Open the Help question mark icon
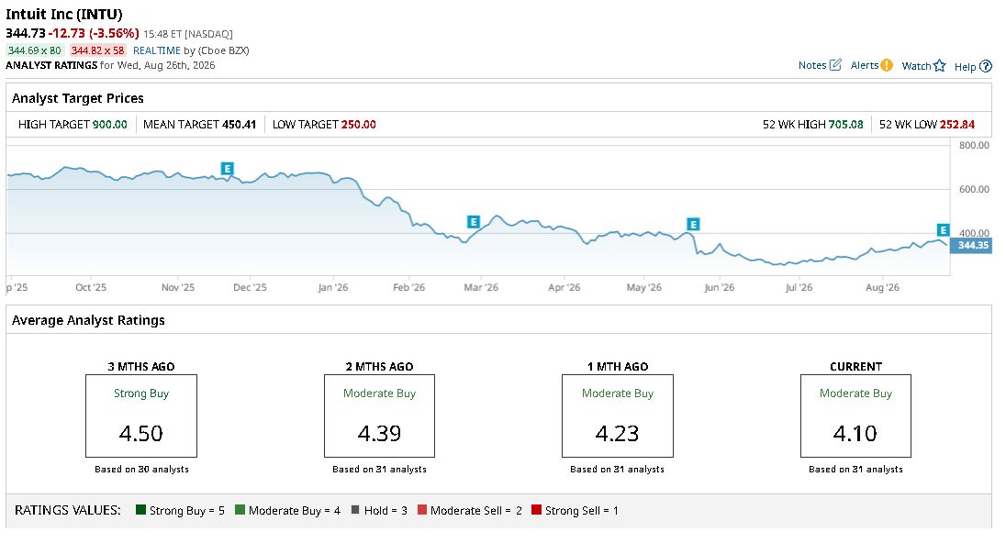The height and width of the screenshot is (543, 1006). 986,66
